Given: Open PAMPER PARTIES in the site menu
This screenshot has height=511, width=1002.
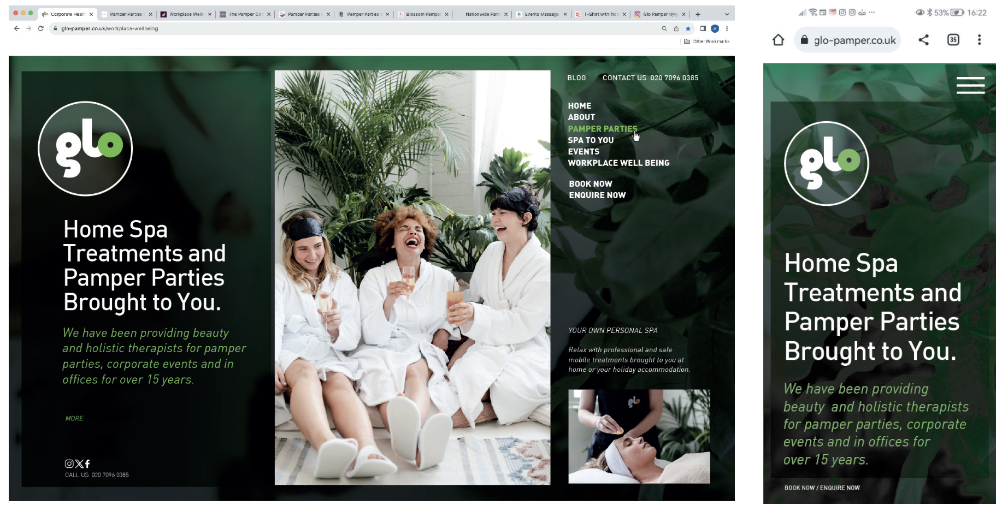Looking at the screenshot, I should 602,129.
